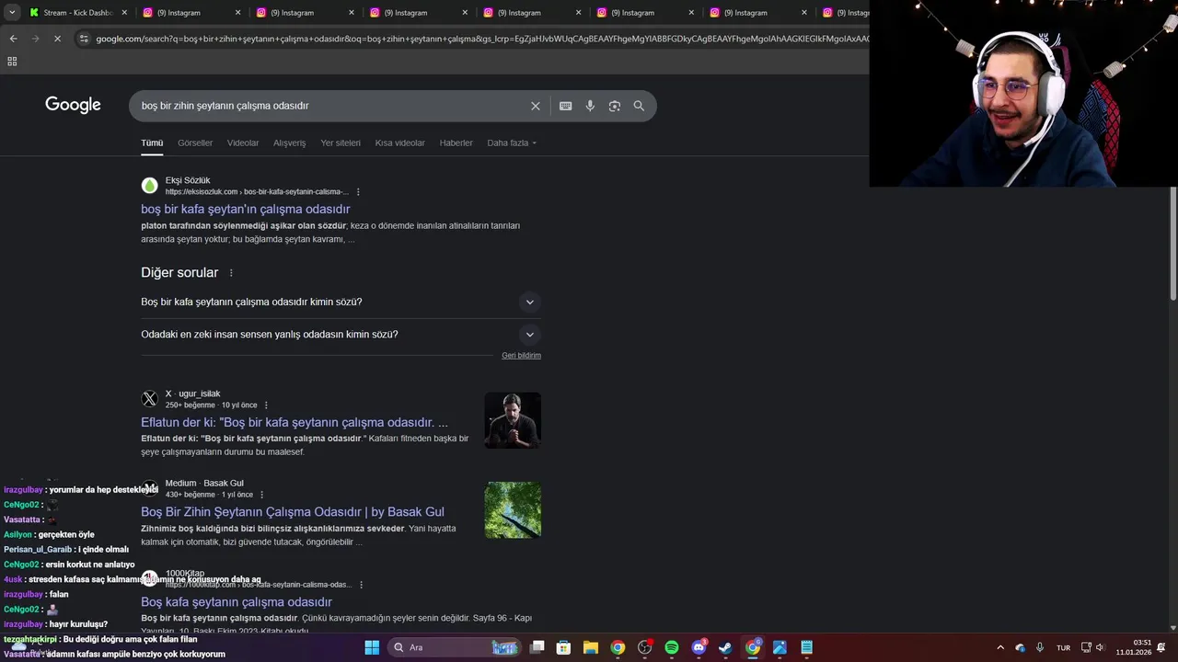Open the Ekşi Sözlük favicon
The image size is (1178, 662).
(x=149, y=186)
